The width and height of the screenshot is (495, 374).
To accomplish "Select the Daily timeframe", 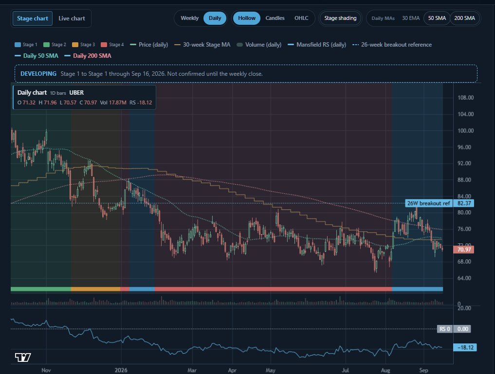I will click(x=215, y=18).
